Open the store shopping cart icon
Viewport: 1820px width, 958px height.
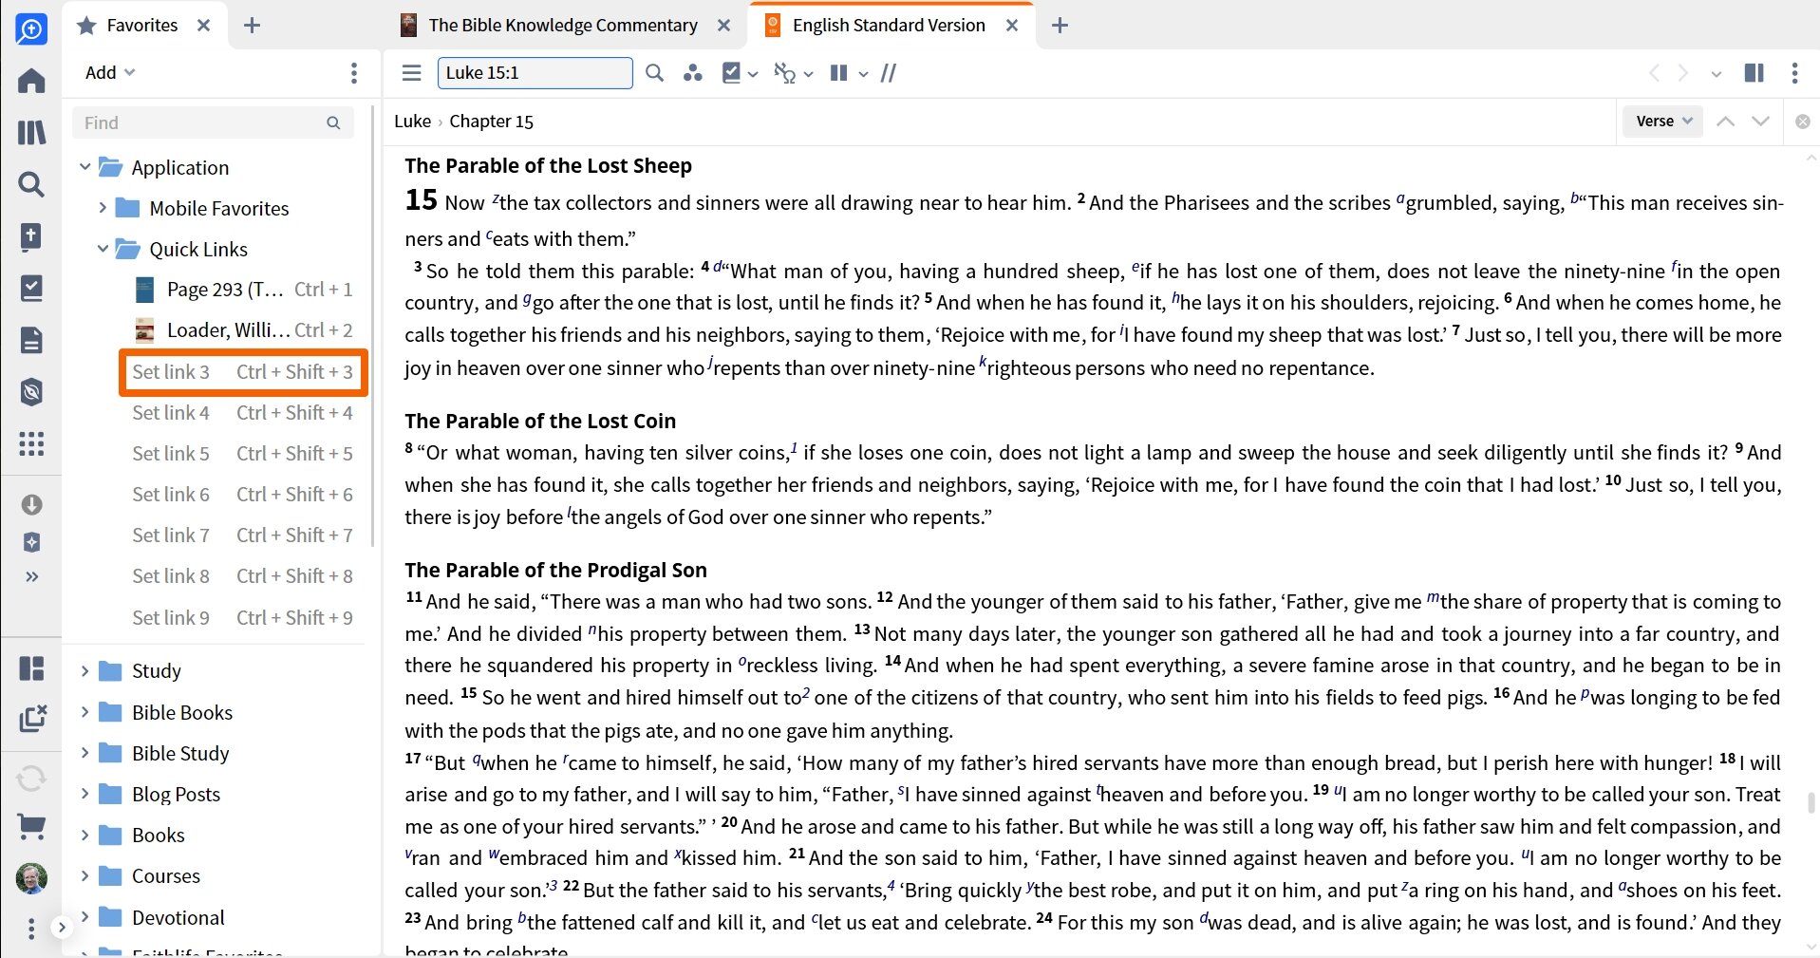[31, 827]
